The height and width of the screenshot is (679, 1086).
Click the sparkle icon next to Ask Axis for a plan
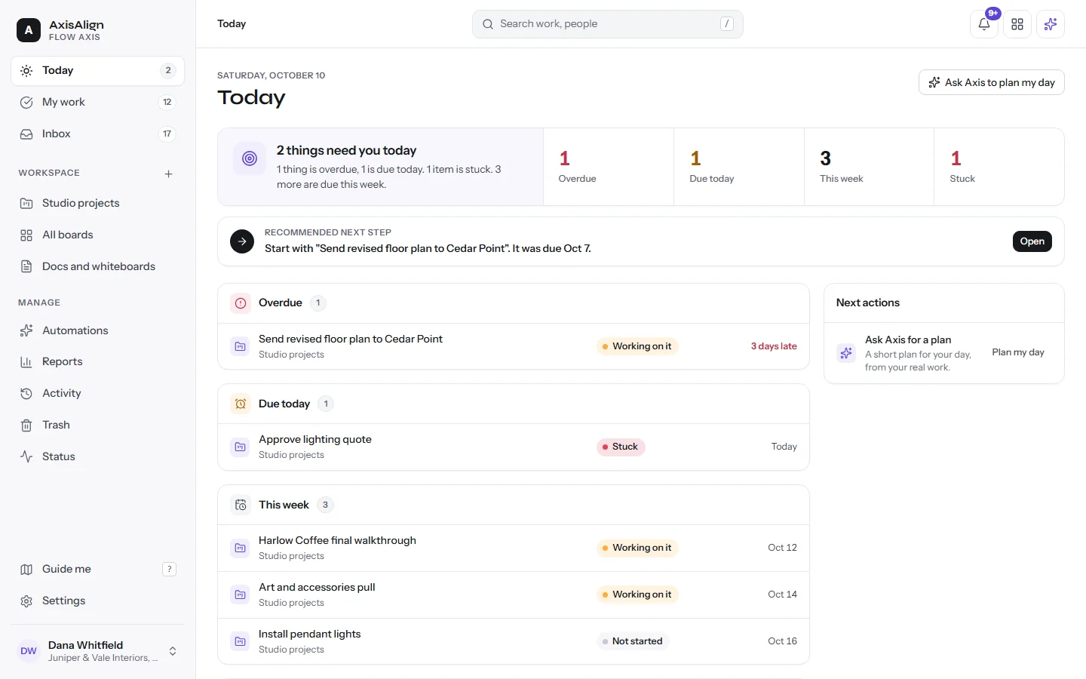tap(846, 353)
